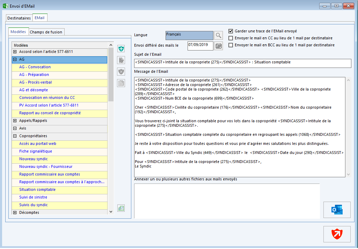Click the grey document export icon beside models

pos(121,60)
